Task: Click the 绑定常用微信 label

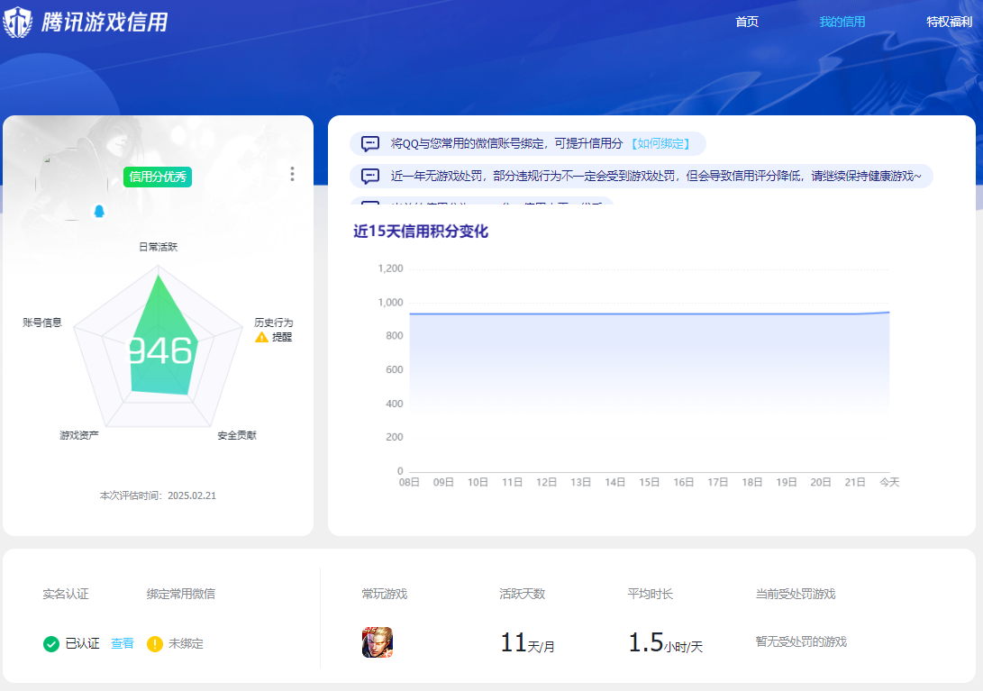Action: pyautogui.click(x=180, y=594)
